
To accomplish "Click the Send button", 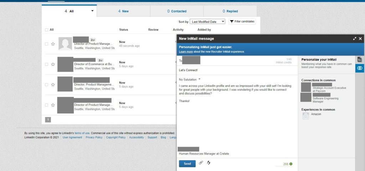I will (x=187, y=164).
